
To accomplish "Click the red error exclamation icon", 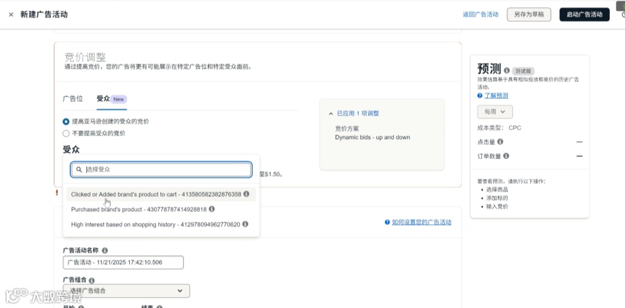I will pyautogui.click(x=57, y=193).
